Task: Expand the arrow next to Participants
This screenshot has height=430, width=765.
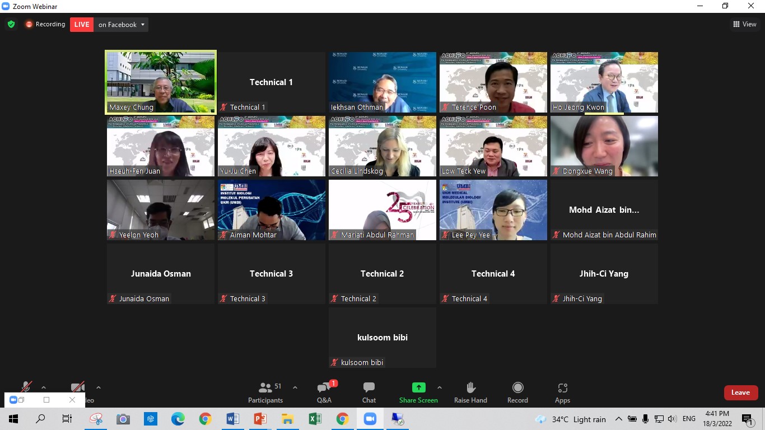Action: point(295,387)
